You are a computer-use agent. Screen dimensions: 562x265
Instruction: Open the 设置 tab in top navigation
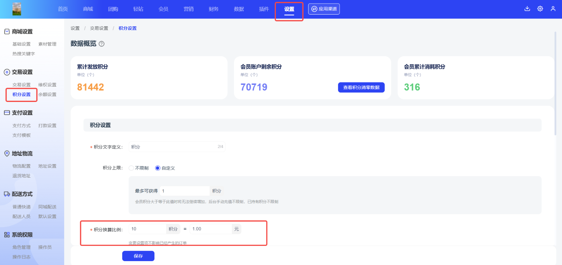(x=289, y=9)
